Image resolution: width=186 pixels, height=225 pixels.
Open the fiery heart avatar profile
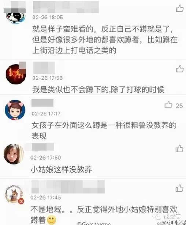point(15,74)
